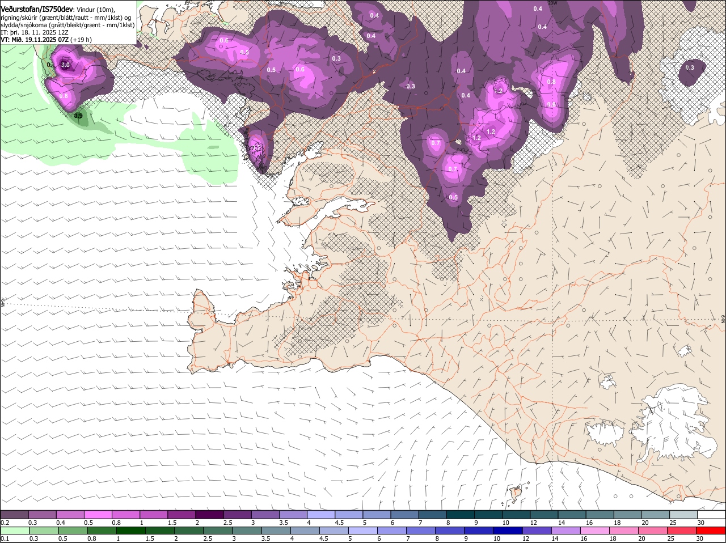Click the white swatch above 30 in snow legend
This screenshot has width=726, height=543.
pos(712,514)
